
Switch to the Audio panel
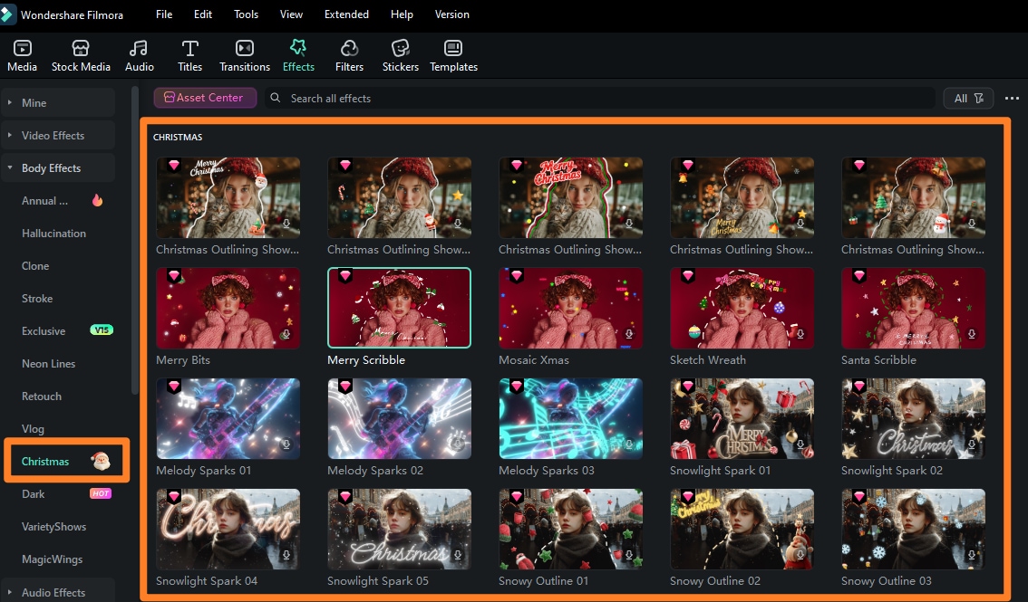[139, 55]
